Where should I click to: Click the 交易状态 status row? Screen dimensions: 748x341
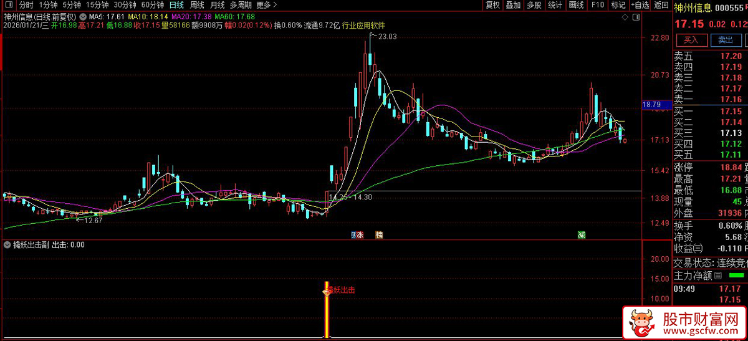click(x=710, y=262)
